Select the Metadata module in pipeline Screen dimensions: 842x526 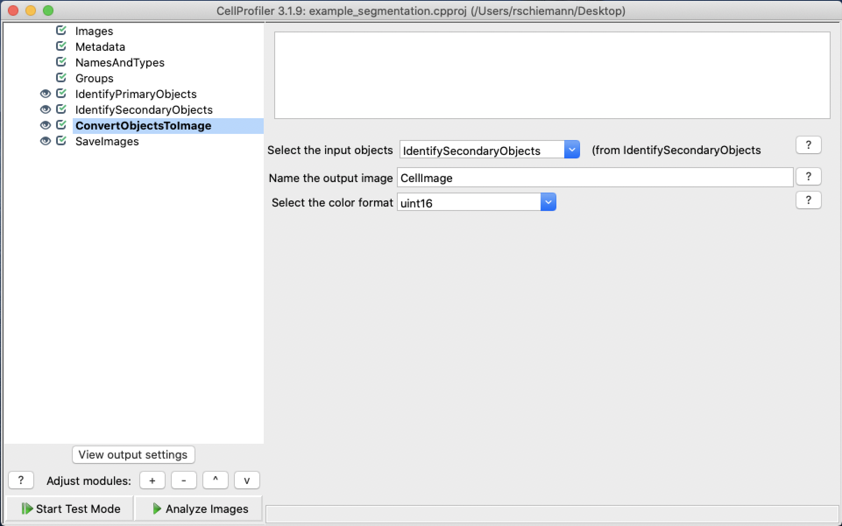click(x=100, y=47)
